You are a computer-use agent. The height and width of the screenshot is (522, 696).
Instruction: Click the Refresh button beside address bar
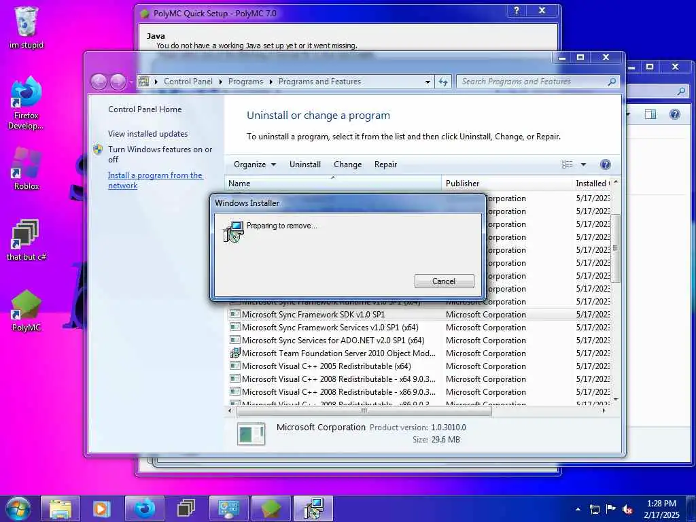(x=443, y=82)
